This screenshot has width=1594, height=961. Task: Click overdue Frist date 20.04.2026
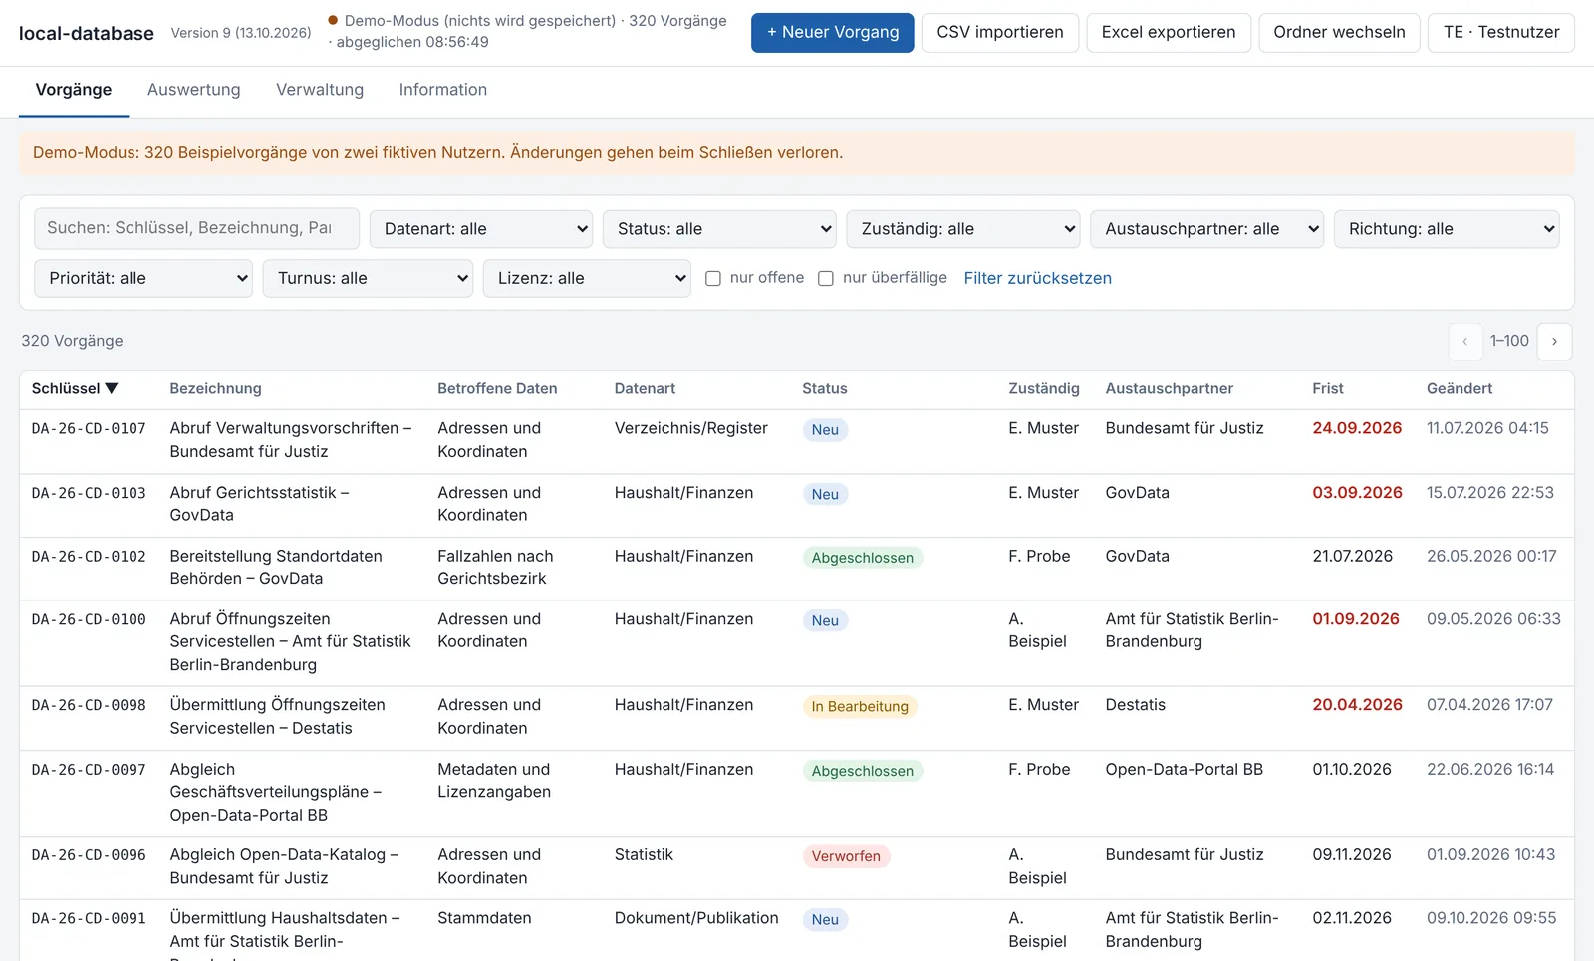1357,705
